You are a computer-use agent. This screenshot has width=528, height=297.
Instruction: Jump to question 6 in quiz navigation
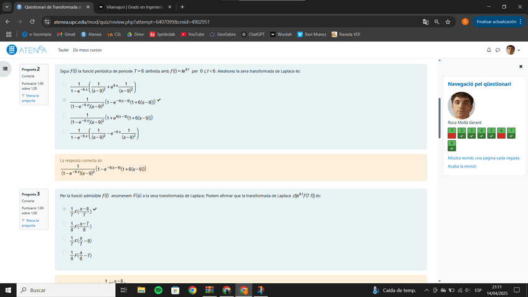coord(501,133)
